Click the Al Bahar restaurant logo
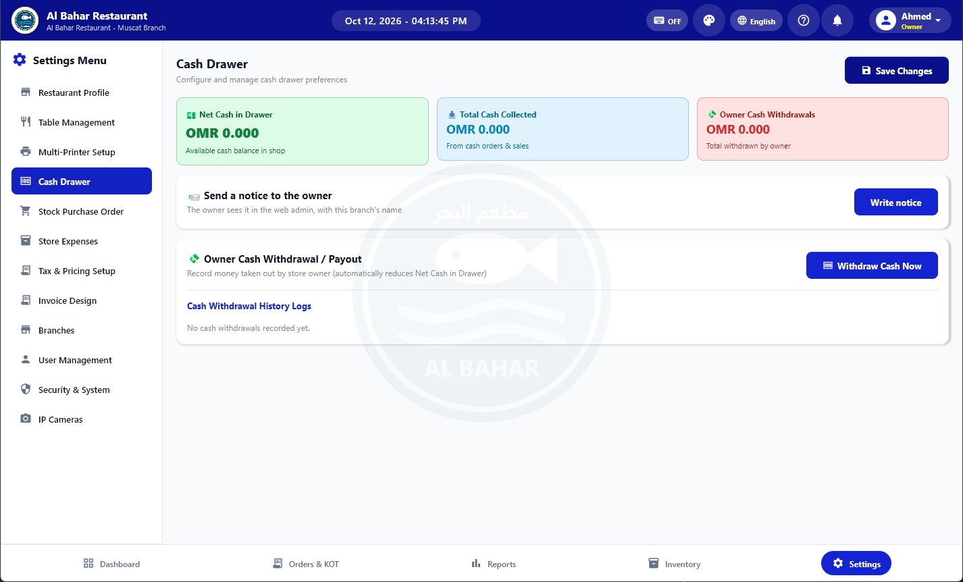The height and width of the screenshot is (582, 963). (x=25, y=20)
